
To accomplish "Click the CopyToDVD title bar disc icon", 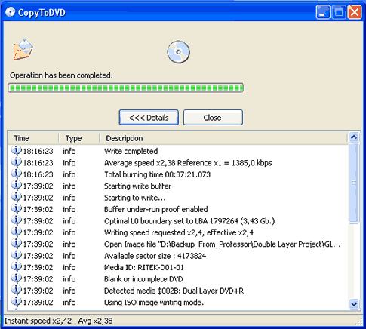I will (x=10, y=12).
